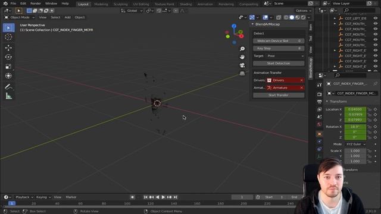Image resolution: width=381 pixels, height=214 pixels.
Task: Play the animation forward
Action: click(163, 197)
